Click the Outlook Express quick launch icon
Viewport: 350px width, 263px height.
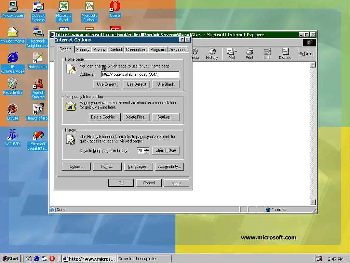[44, 259]
